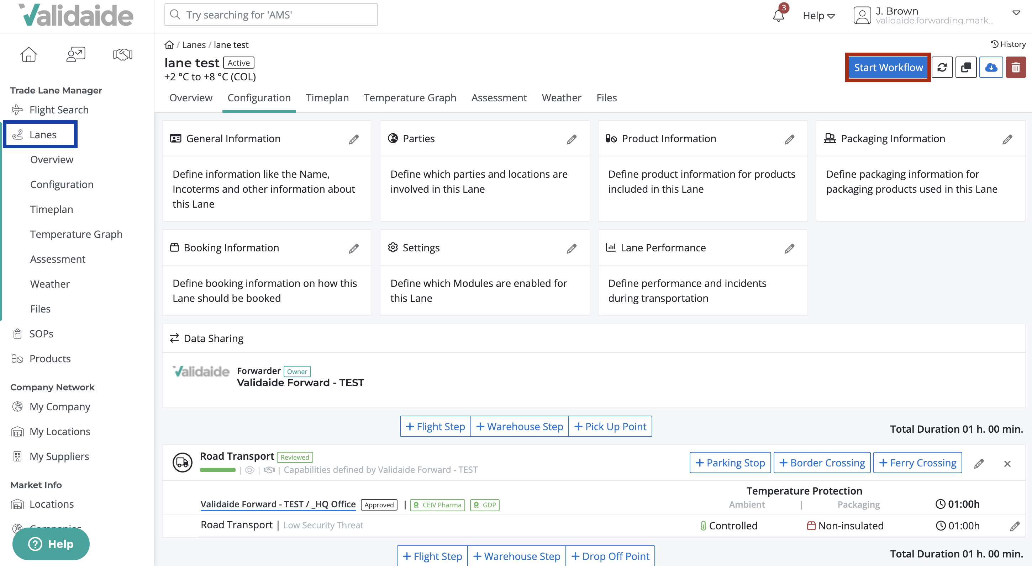Duplicate the lane with the copy icon
The height and width of the screenshot is (566, 1032).
966,67
